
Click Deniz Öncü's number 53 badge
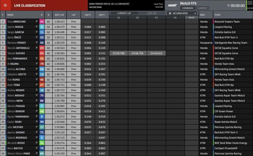(42, 37)
